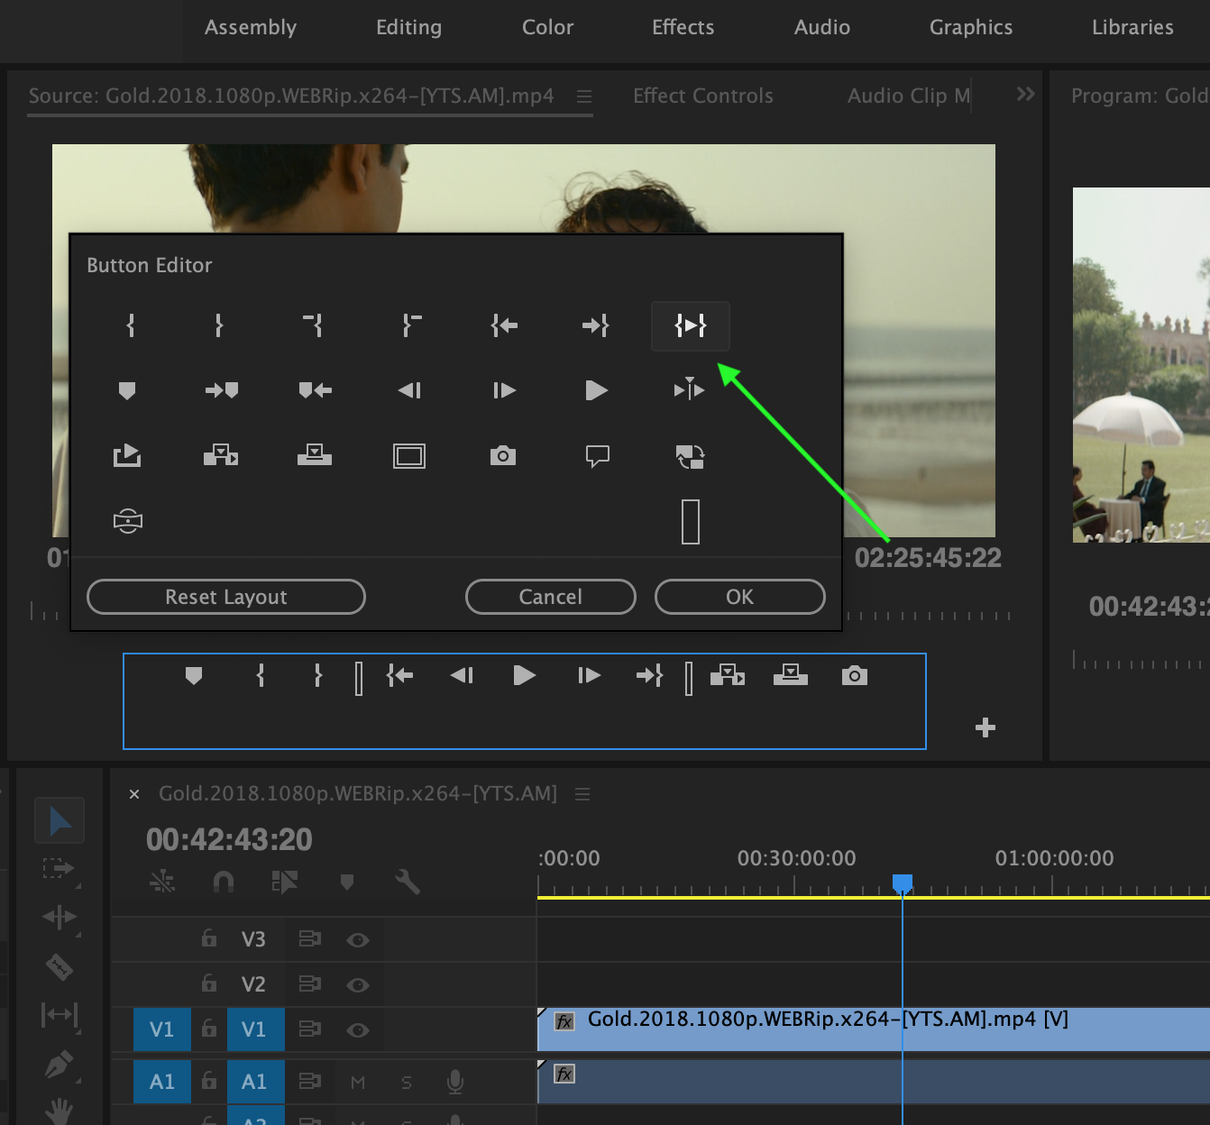The width and height of the screenshot is (1210, 1125).
Task: Click Safe Margins icon in Button Editor
Action: [409, 456]
